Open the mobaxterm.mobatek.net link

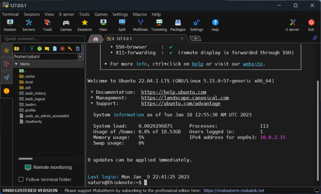click(234, 191)
